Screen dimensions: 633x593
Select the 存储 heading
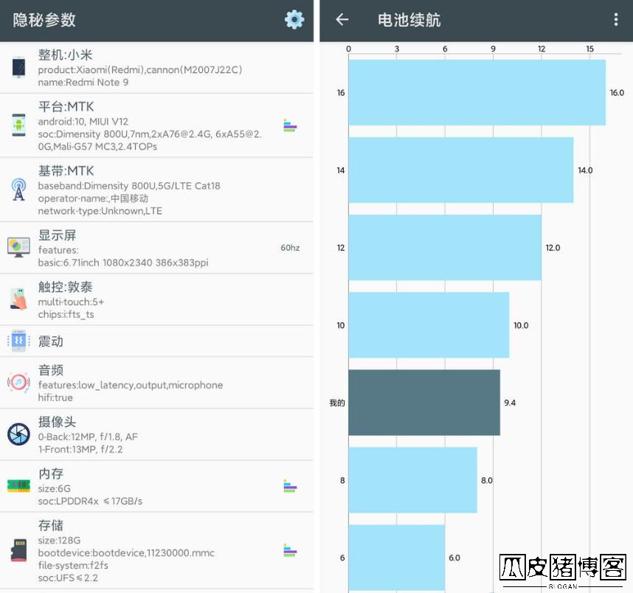click(51, 525)
